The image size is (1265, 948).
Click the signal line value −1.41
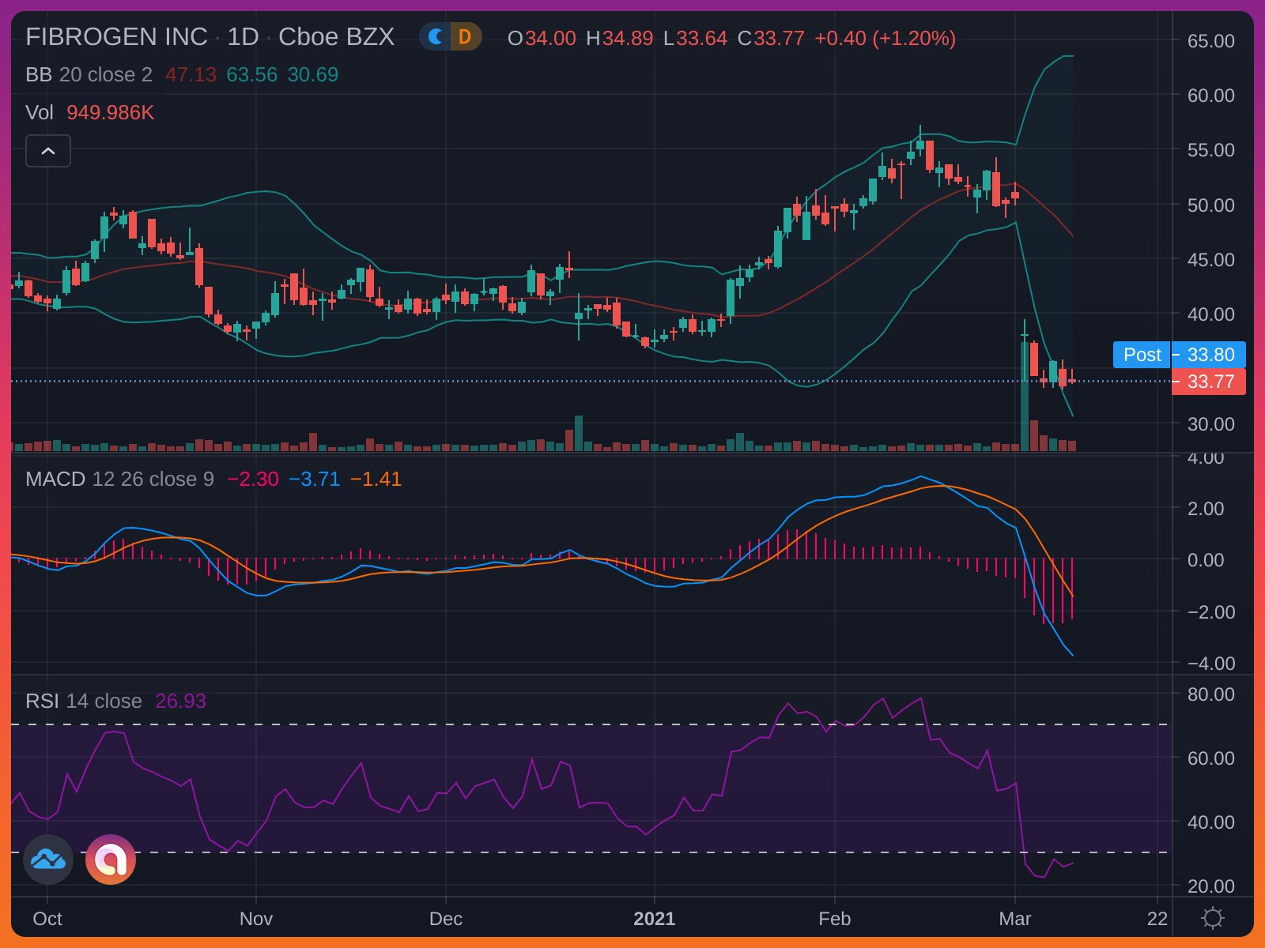[x=376, y=480]
